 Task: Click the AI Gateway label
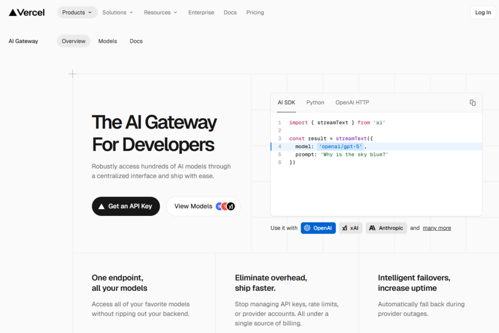coord(23,41)
